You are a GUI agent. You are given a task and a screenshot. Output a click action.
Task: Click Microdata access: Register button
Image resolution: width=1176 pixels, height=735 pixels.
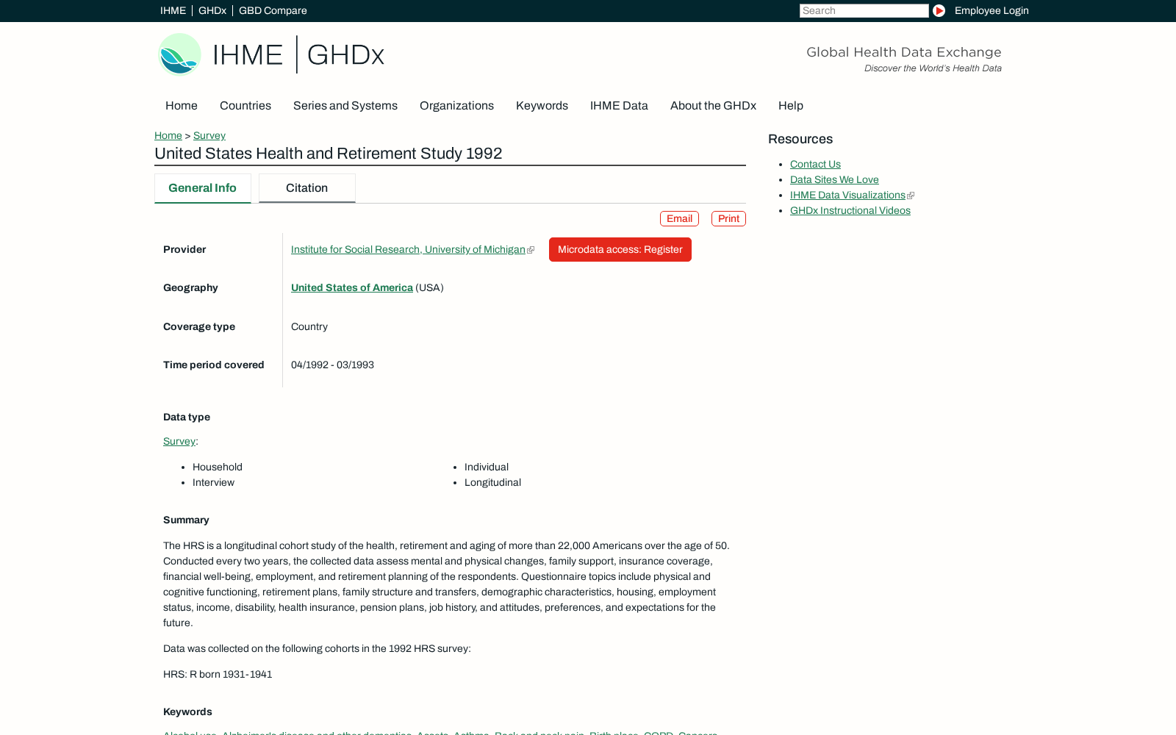coord(620,249)
